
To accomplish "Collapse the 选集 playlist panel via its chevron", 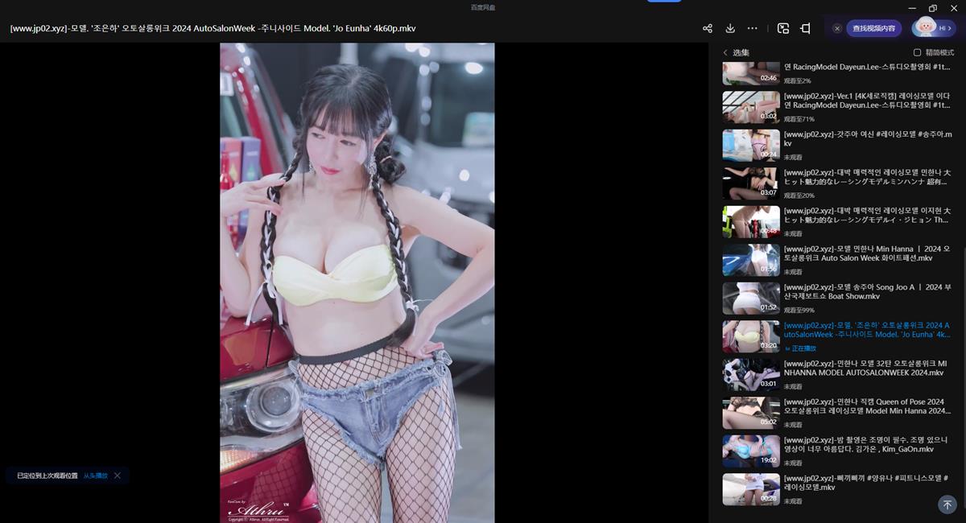I will coord(724,51).
